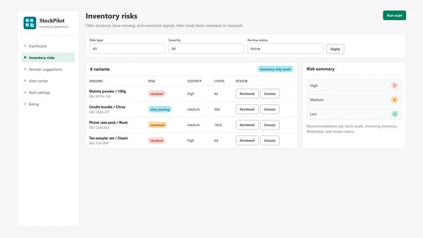The image size is (423, 238).
Task: Click SKU TEA-SMP text
Action: (x=99, y=143)
